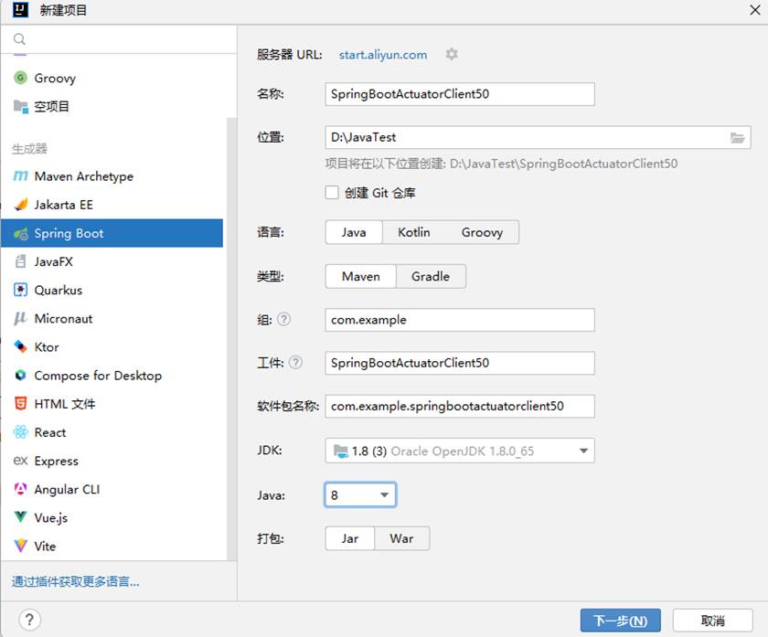The width and height of the screenshot is (768, 637).
Task: Select HTML 文件 generator
Action: pyautogui.click(x=112, y=404)
